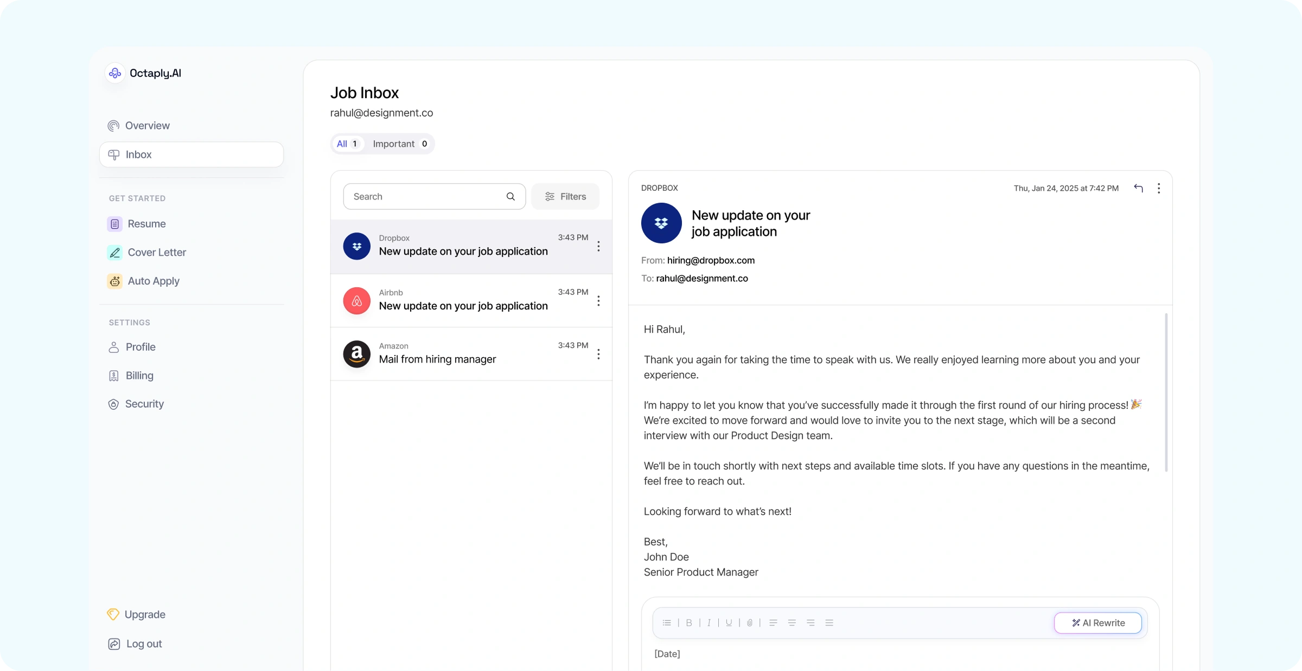Center-align the reply text
1302x671 pixels.
click(x=792, y=623)
